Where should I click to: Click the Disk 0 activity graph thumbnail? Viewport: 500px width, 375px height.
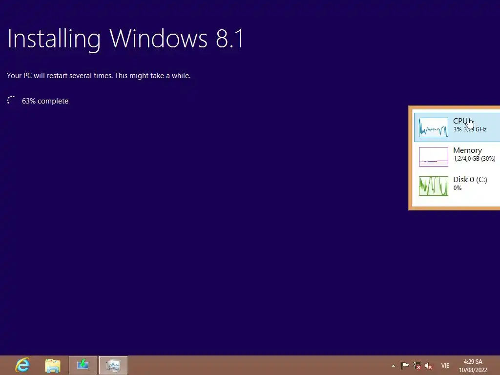(434, 186)
